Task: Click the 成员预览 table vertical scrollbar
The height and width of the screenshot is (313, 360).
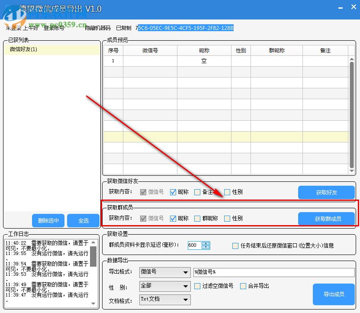Action: 351,113
